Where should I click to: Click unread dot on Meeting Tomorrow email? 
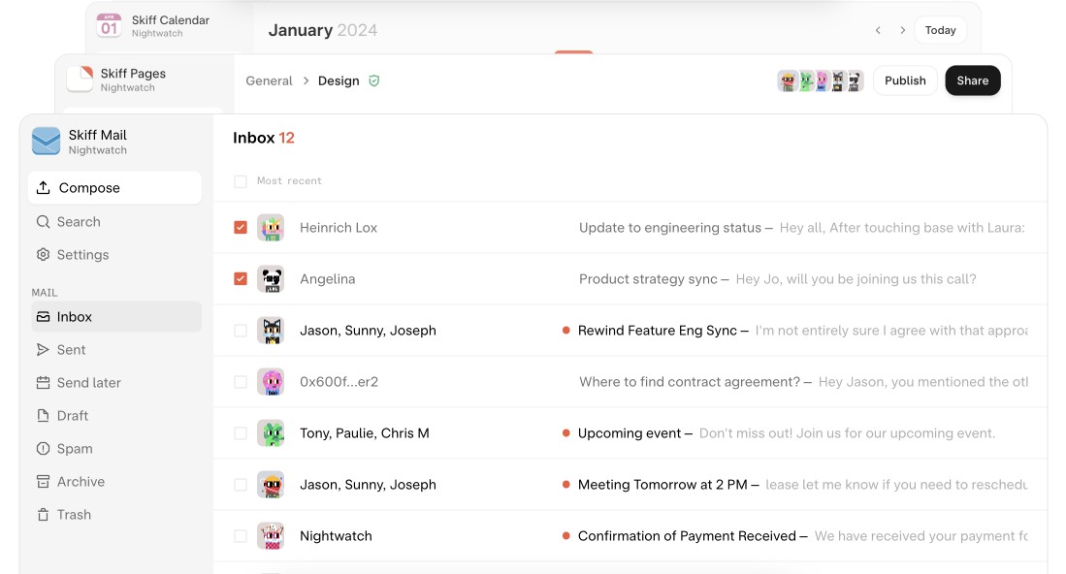(565, 485)
